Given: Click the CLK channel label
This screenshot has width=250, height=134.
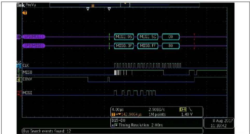Looking at the screenshot, I should point(26,65).
